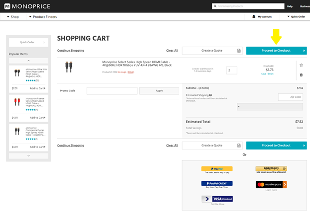Screen dimensions: 310x212
Task: Add the cart item to wishlist star
Action: (301, 65)
